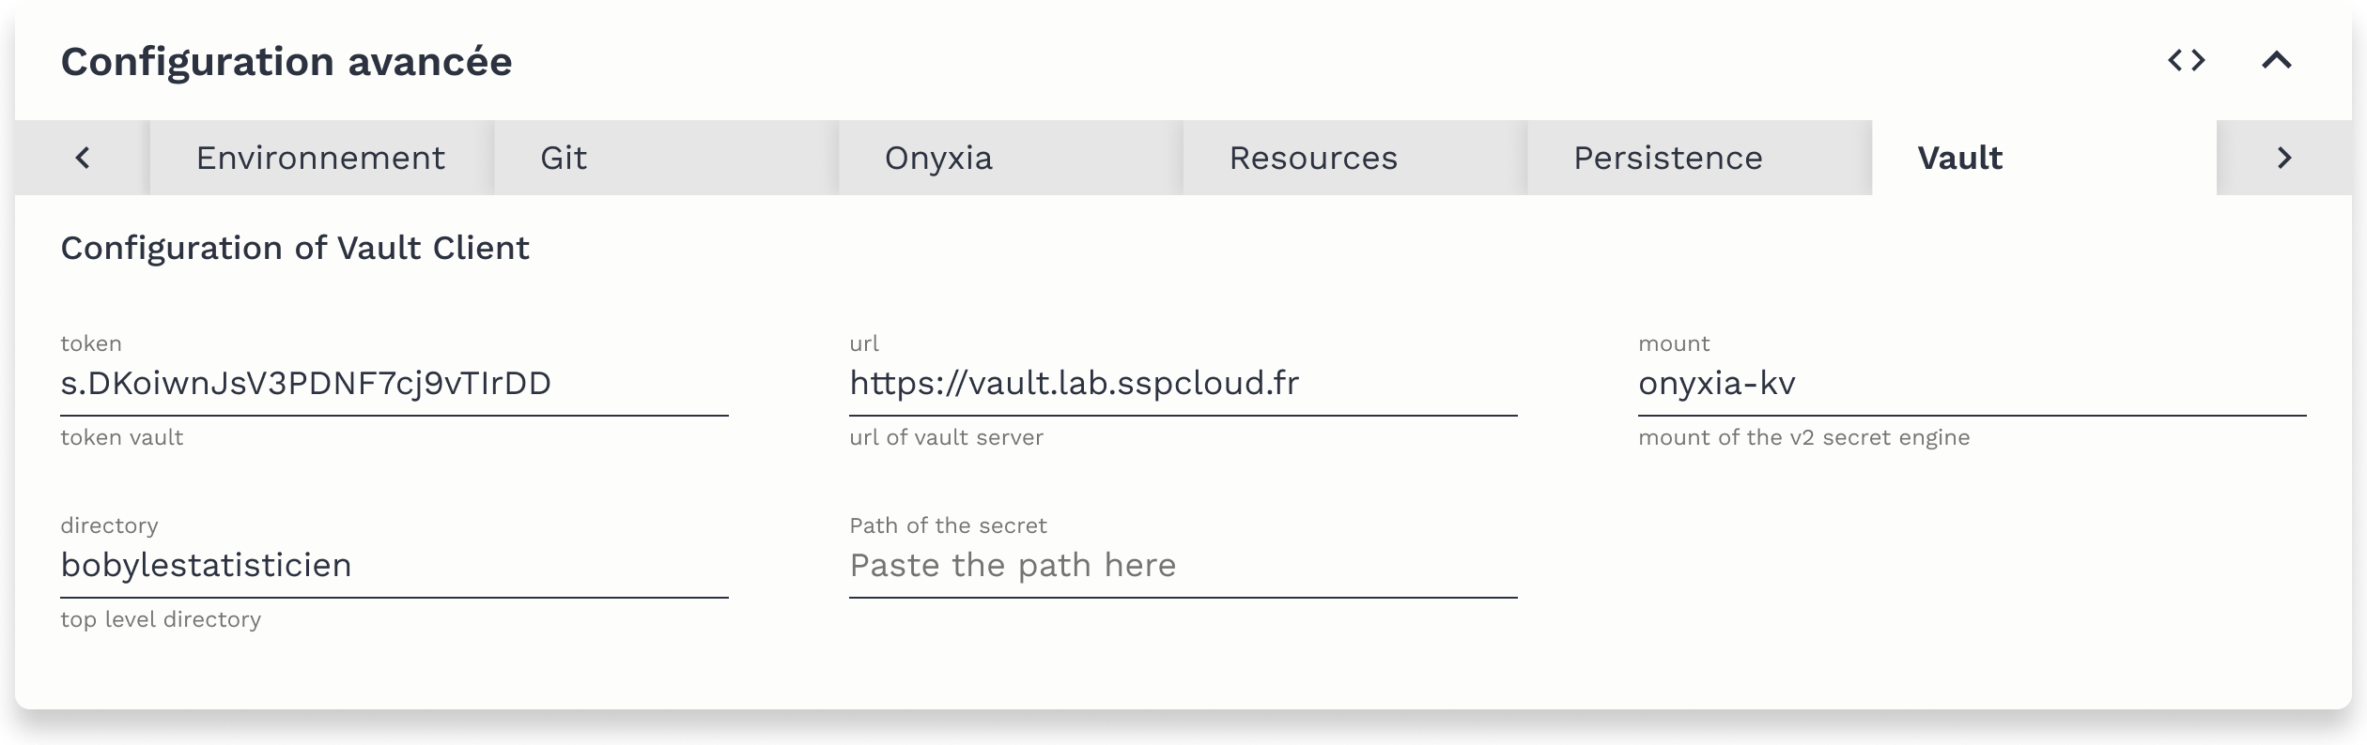Collapse the Configuration avancée panel
The image size is (2367, 745).
click(x=2276, y=61)
